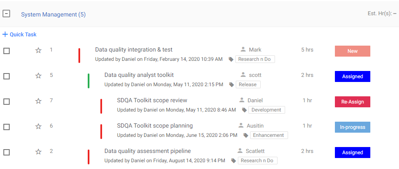Click the green priority bar for analyst toolkit
The height and width of the screenshot is (169, 399).
tap(89, 81)
